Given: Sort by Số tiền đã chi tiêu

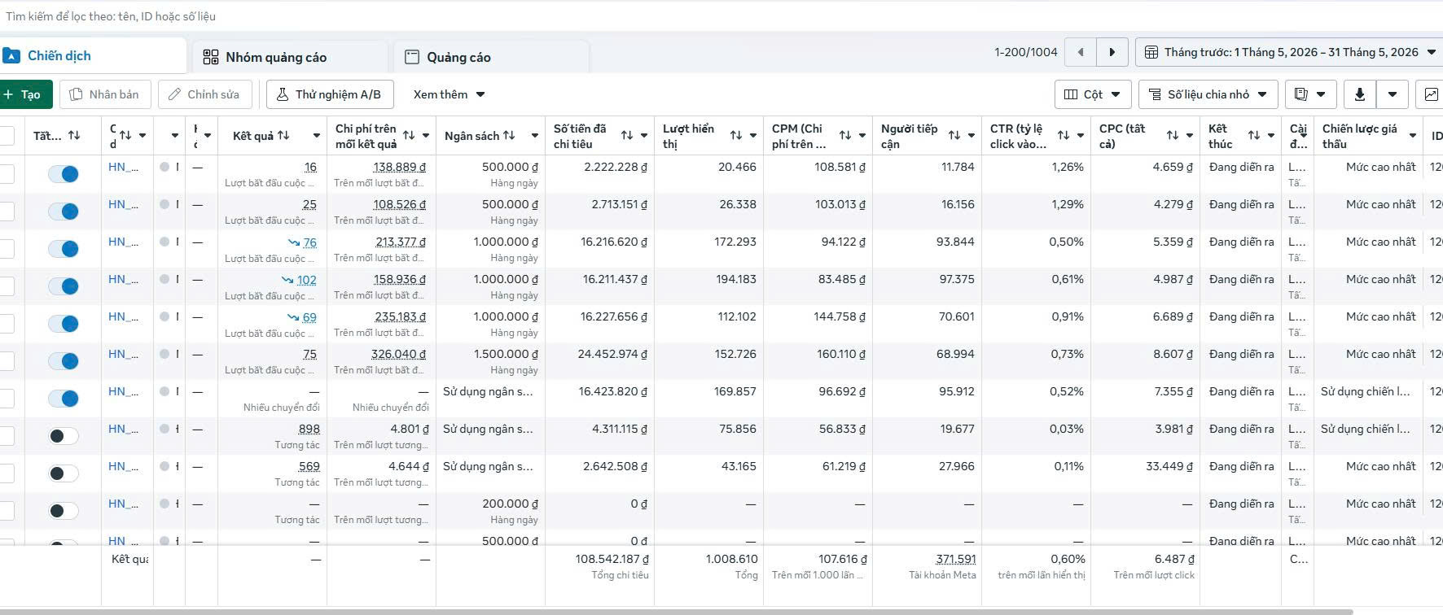Looking at the screenshot, I should tap(627, 135).
